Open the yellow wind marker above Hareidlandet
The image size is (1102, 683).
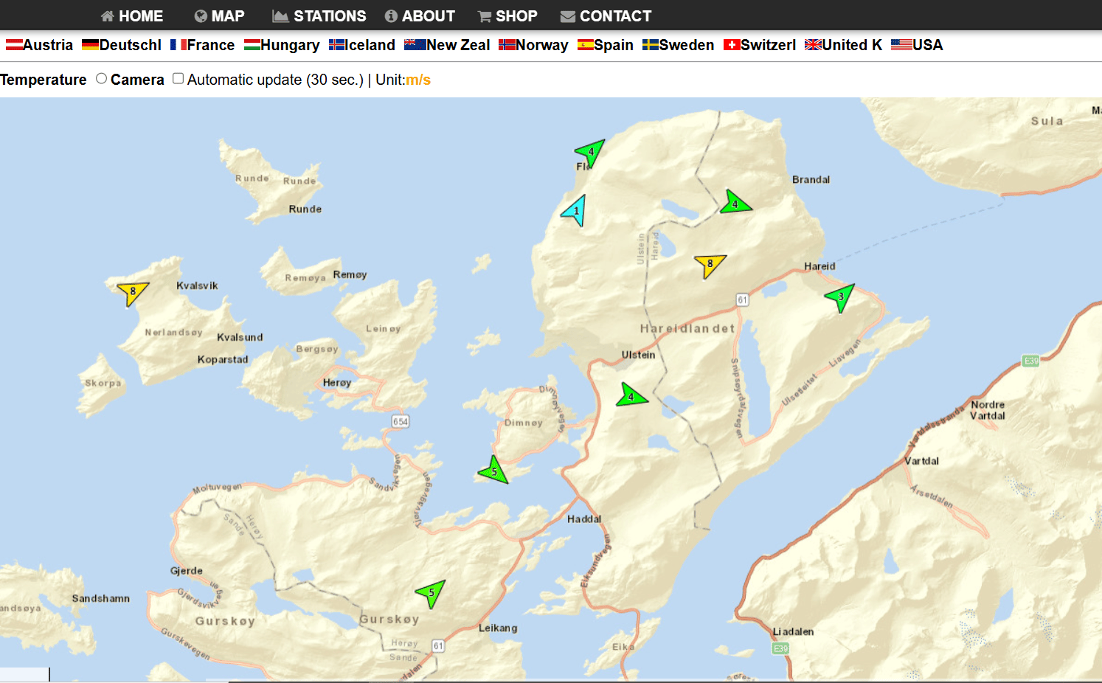click(710, 264)
